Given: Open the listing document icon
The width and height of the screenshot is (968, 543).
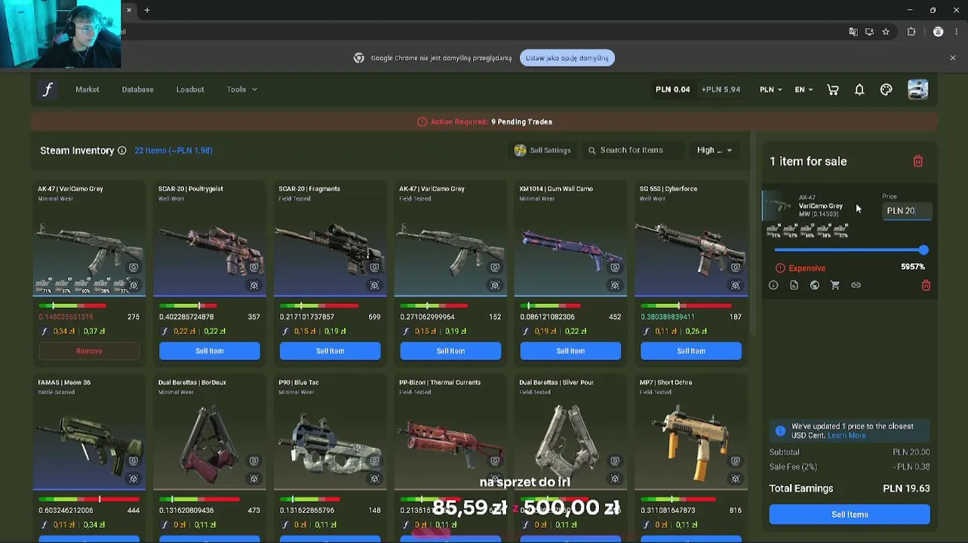Looking at the screenshot, I should (794, 285).
